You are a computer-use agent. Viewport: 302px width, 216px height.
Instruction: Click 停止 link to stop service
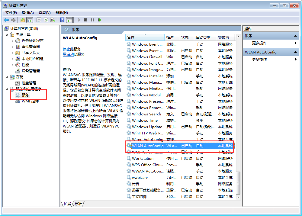66,49
